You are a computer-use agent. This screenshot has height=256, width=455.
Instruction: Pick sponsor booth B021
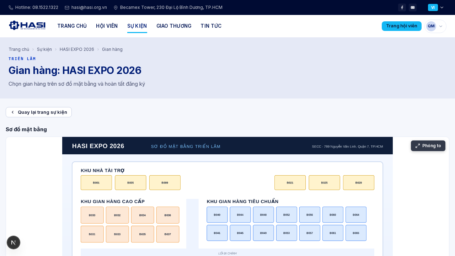click(290, 183)
